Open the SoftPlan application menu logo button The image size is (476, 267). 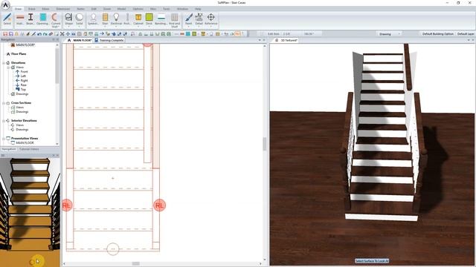tap(5, 4)
